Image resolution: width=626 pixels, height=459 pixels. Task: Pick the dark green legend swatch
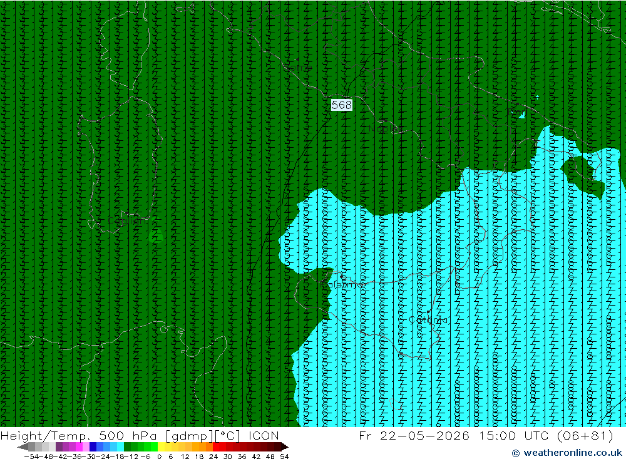127,447
